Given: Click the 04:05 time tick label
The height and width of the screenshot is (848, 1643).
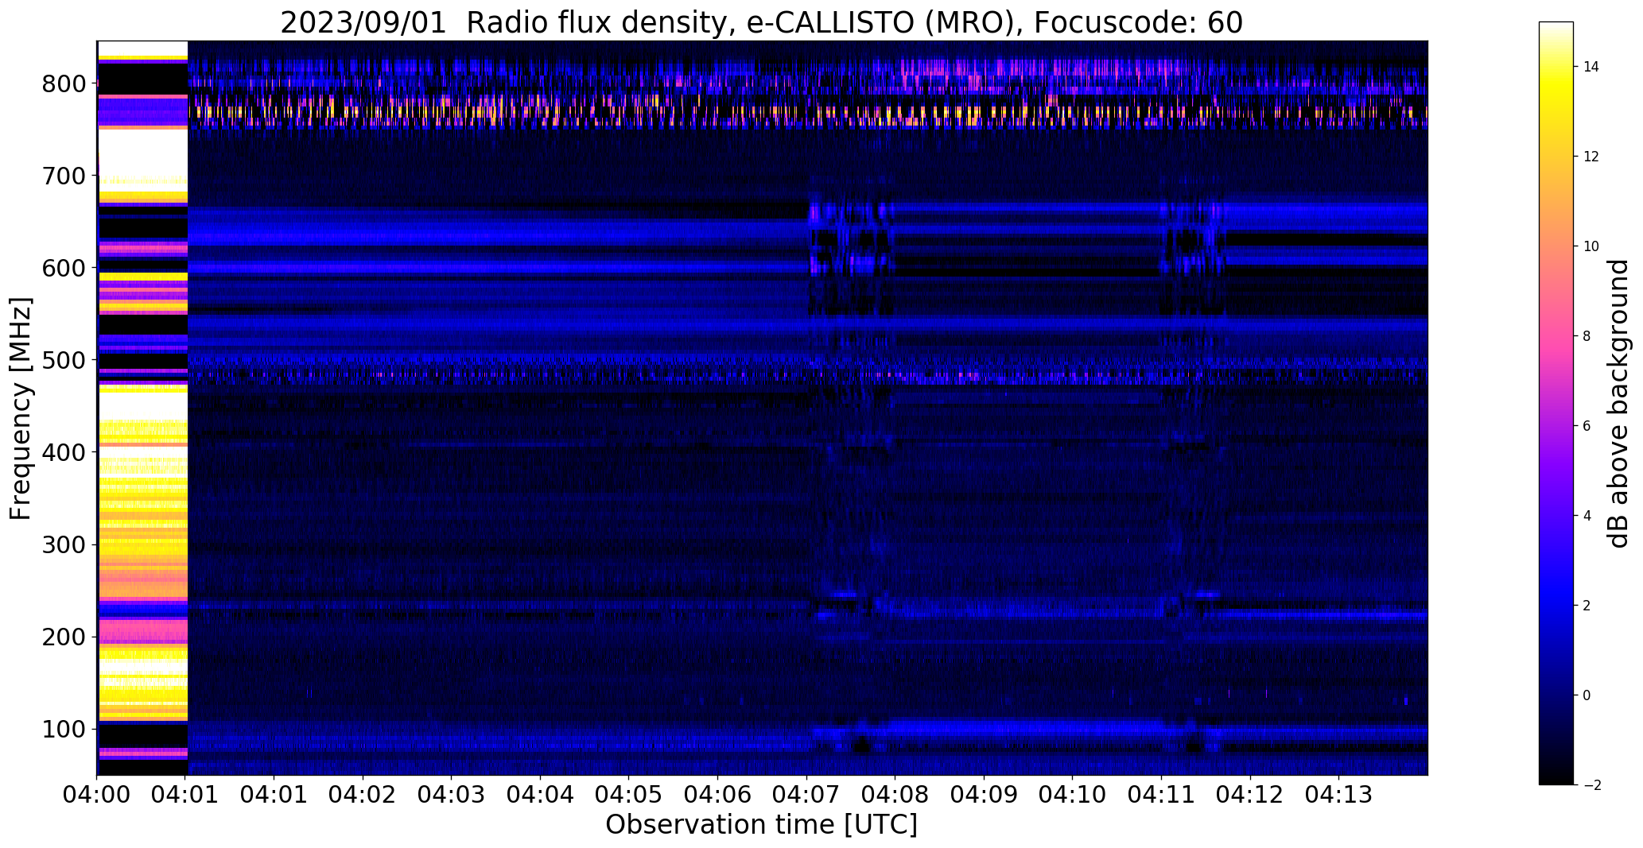Looking at the screenshot, I should [629, 795].
